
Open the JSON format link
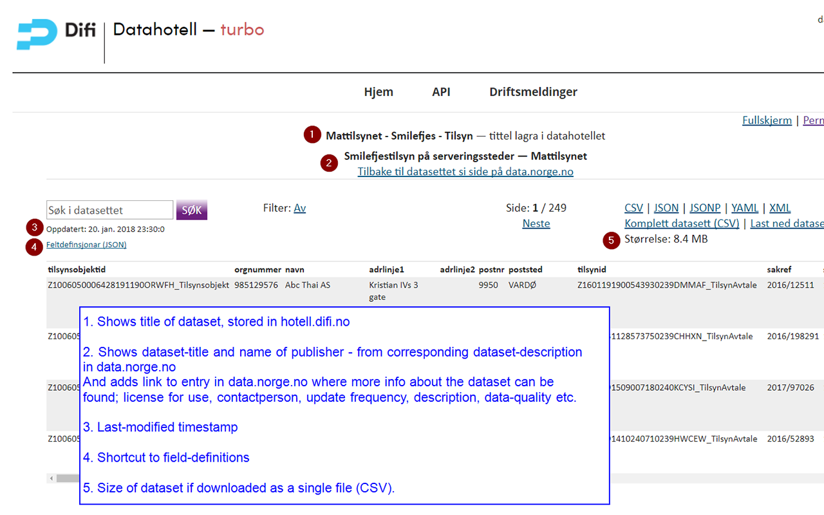pyautogui.click(x=666, y=208)
